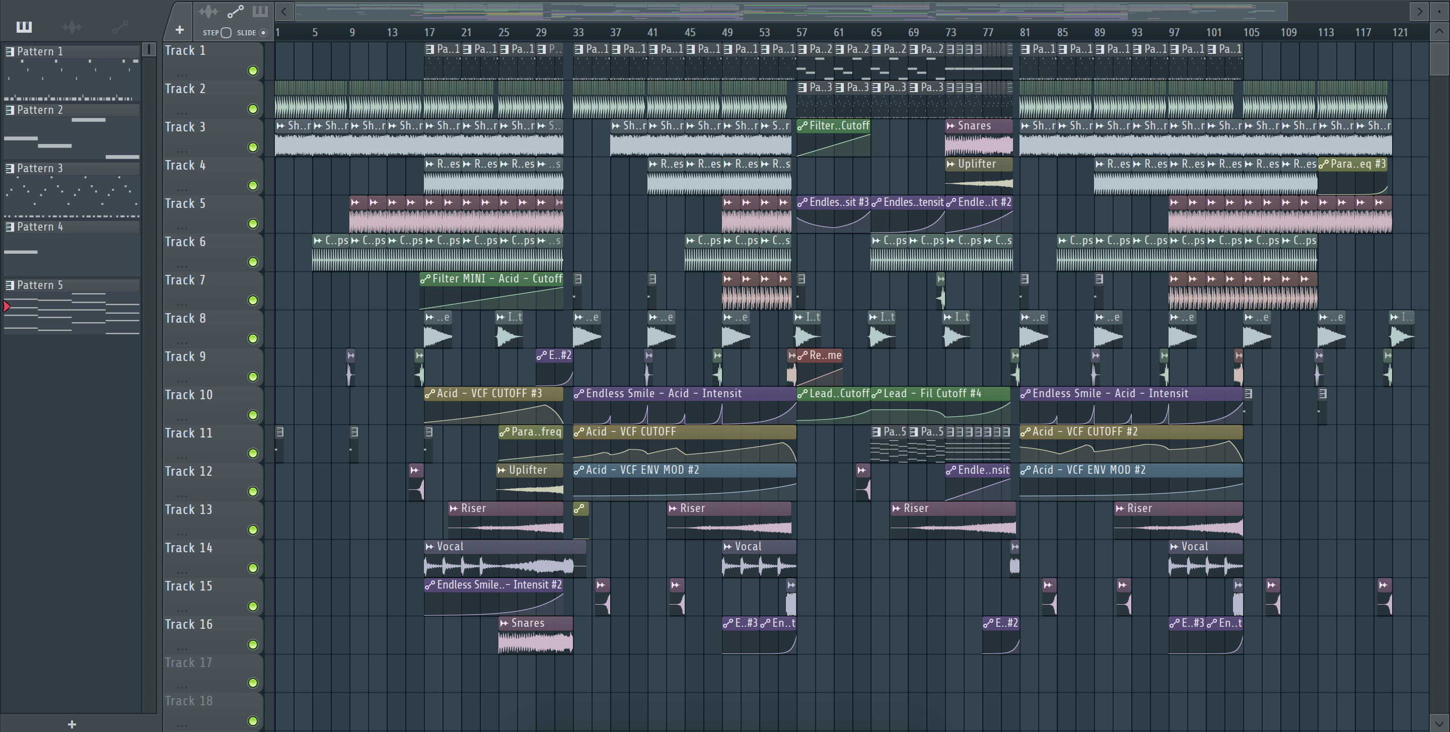Toggle the mute LED on Track 16

pyautogui.click(x=253, y=645)
